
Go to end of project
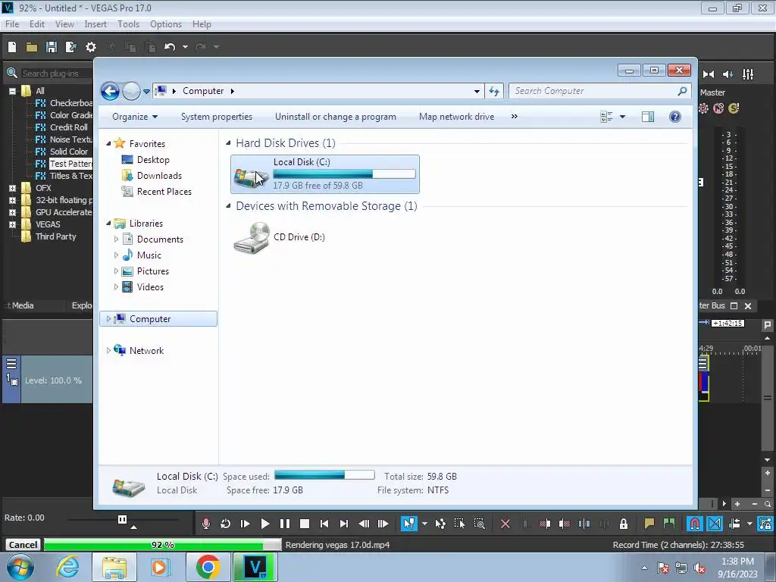click(344, 524)
